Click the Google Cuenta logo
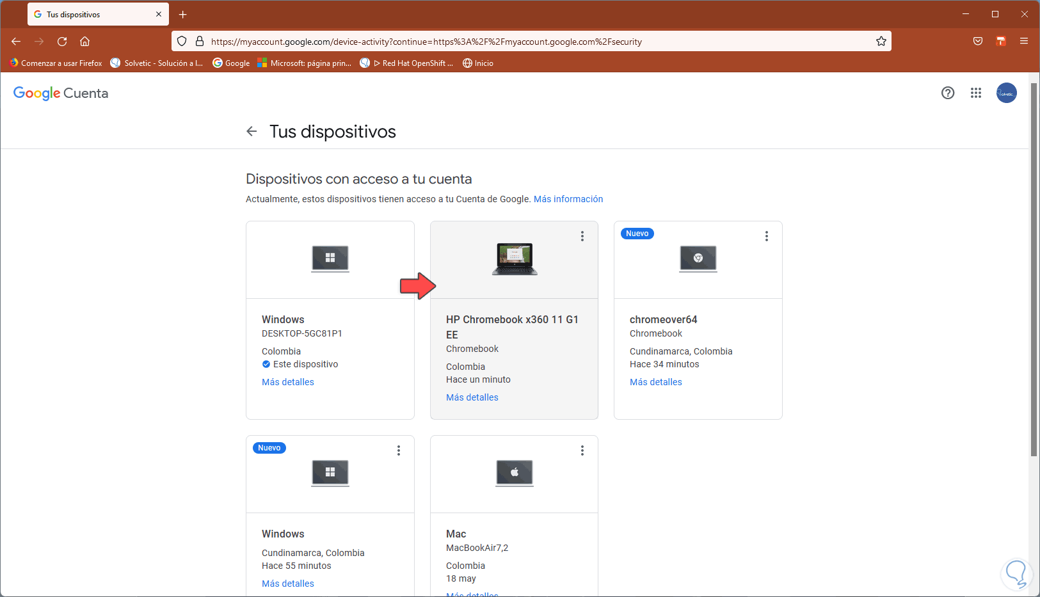The height and width of the screenshot is (597, 1040). [61, 93]
